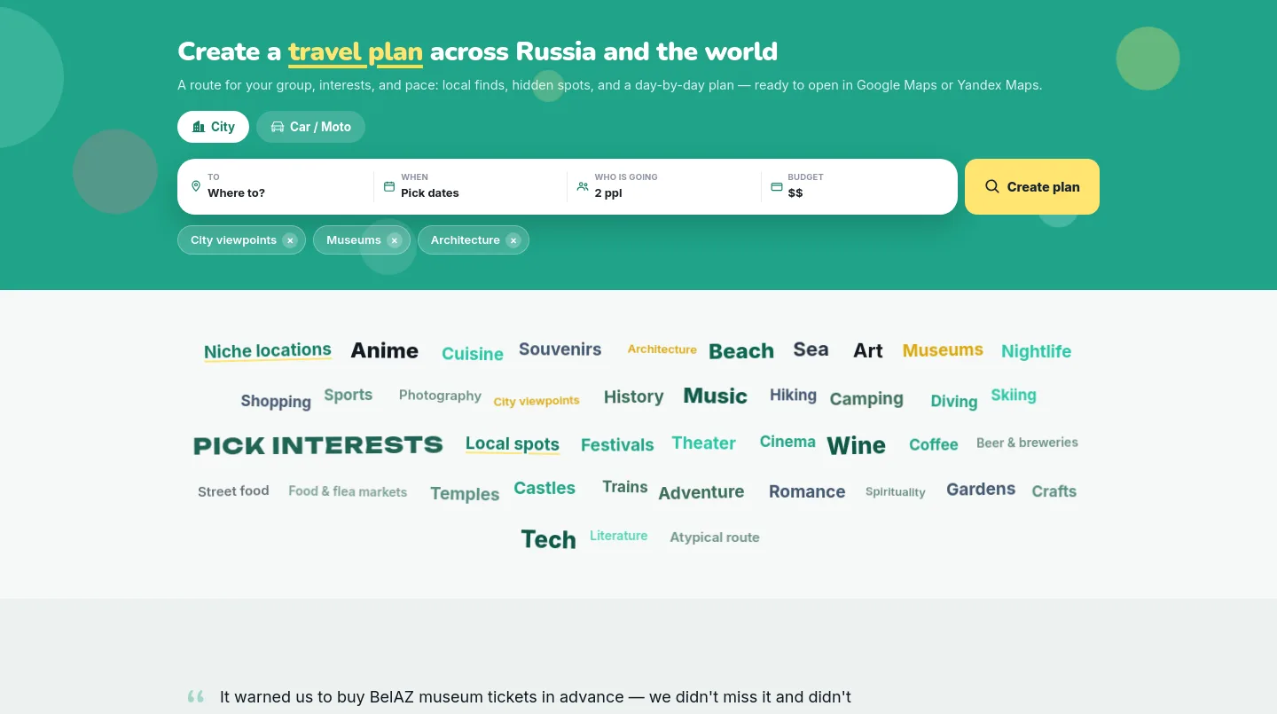Switch to Car / Moto mode

[x=310, y=127]
